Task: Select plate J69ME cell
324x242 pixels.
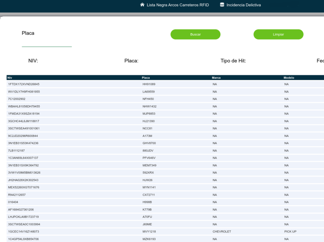Action: [x=147, y=224]
